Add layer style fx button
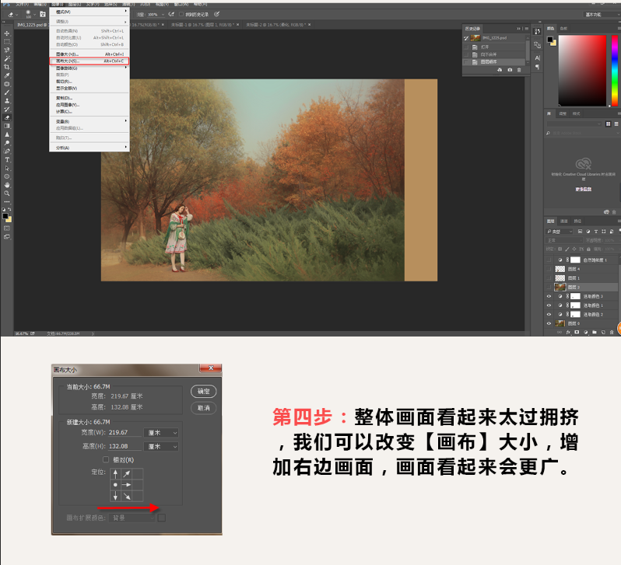This screenshot has width=621, height=565. click(x=568, y=333)
